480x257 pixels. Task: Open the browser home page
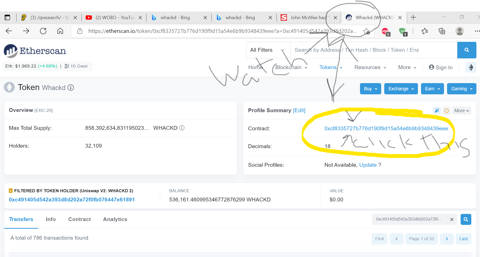[x=60, y=31]
